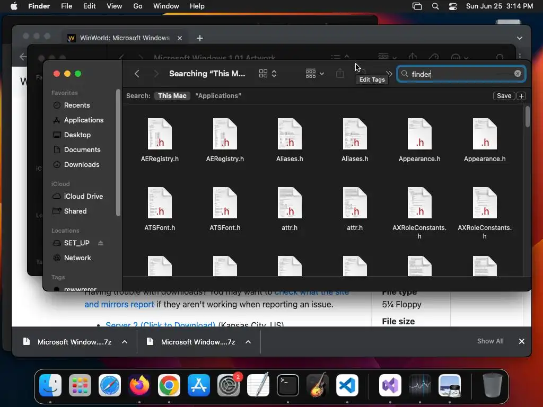Open Stage Manager menu bar icon
Screen dimensions: 543x407
417,6
